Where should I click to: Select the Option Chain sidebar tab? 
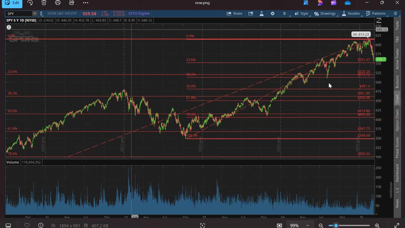[x=397, y=120]
